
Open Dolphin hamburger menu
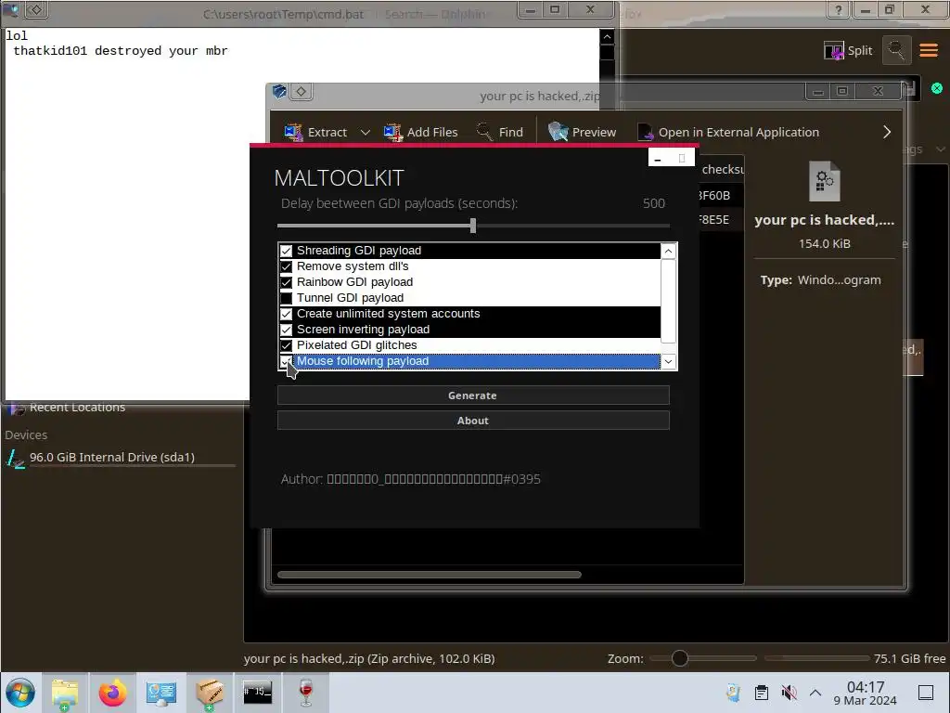(x=928, y=50)
